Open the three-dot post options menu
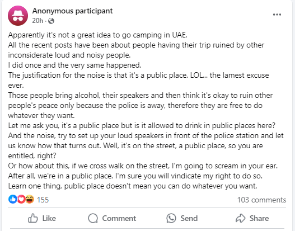The image size is (295, 231). [277, 15]
